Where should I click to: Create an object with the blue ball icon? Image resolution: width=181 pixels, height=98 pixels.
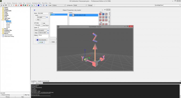point(38,5)
